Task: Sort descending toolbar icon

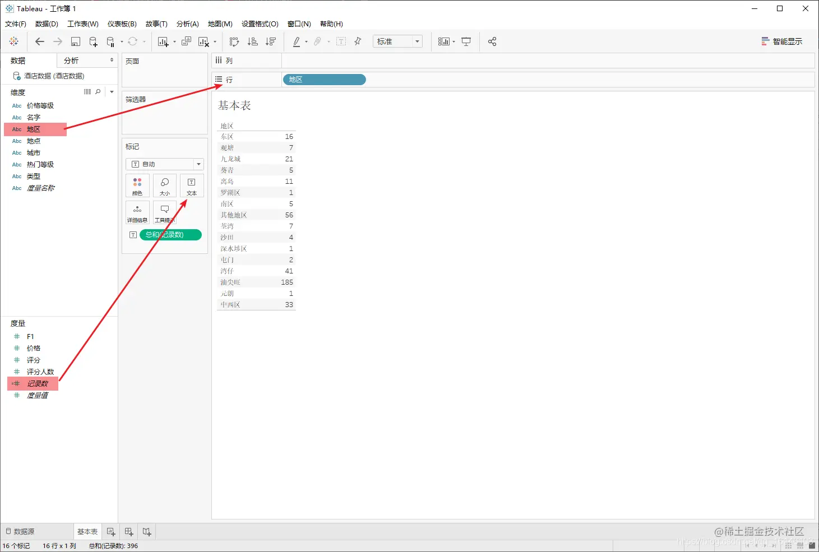Action: coord(271,41)
